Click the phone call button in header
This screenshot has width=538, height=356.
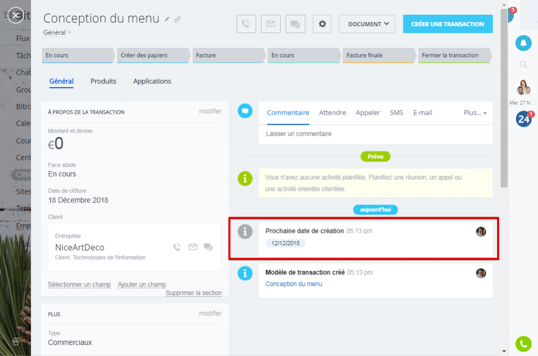[x=246, y=24]
